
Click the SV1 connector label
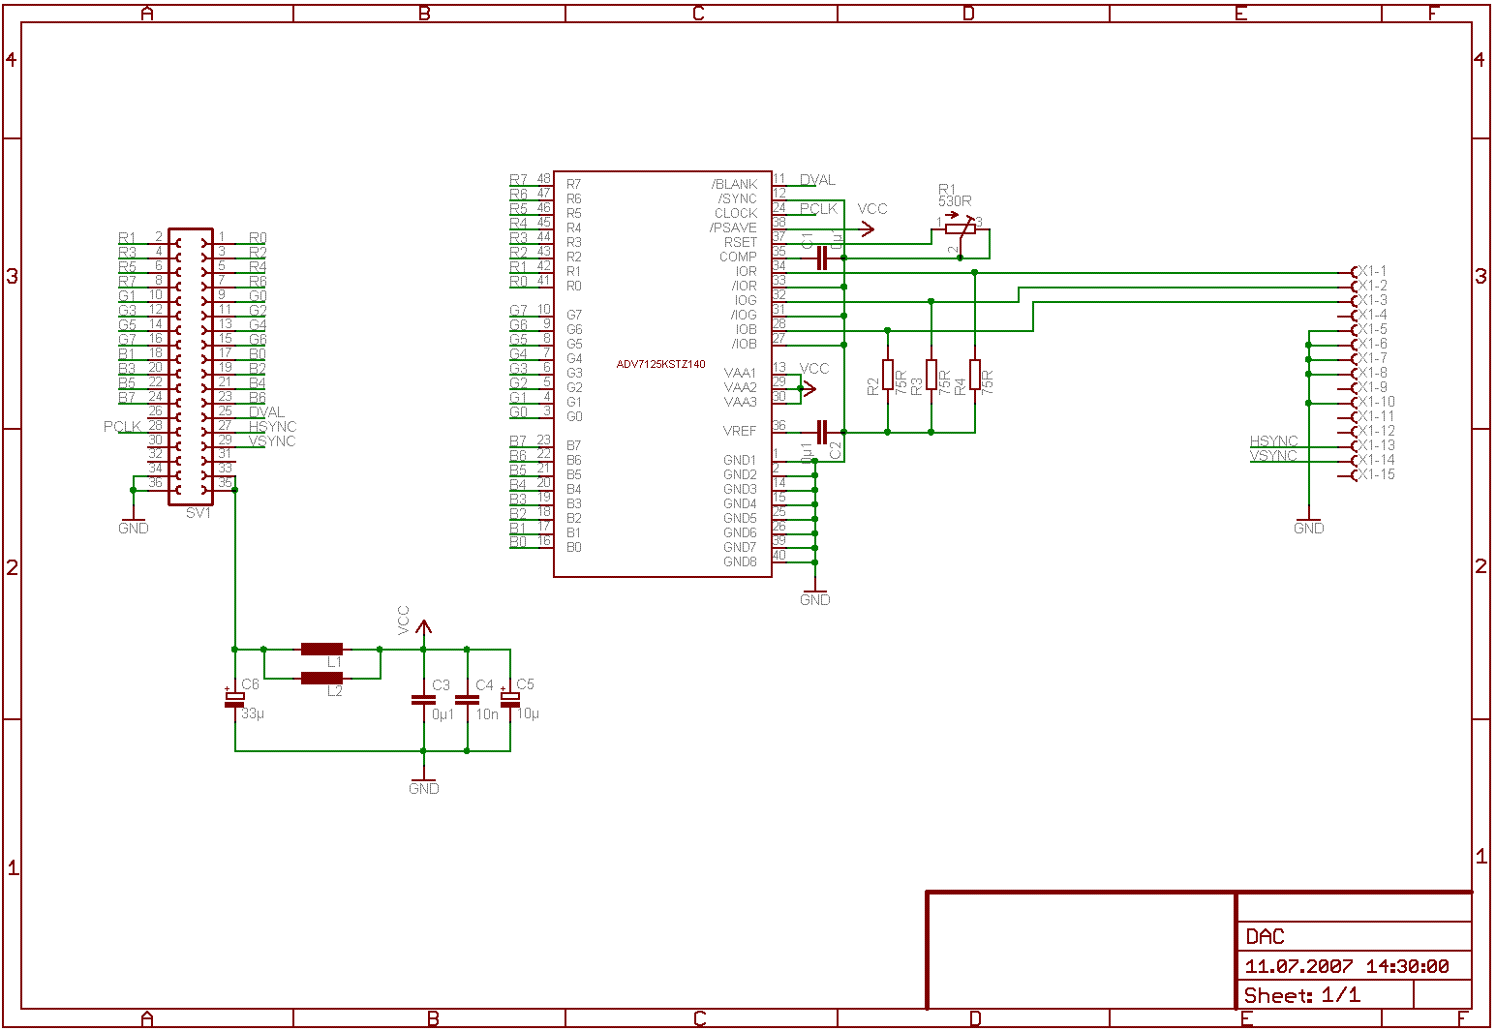198,513
